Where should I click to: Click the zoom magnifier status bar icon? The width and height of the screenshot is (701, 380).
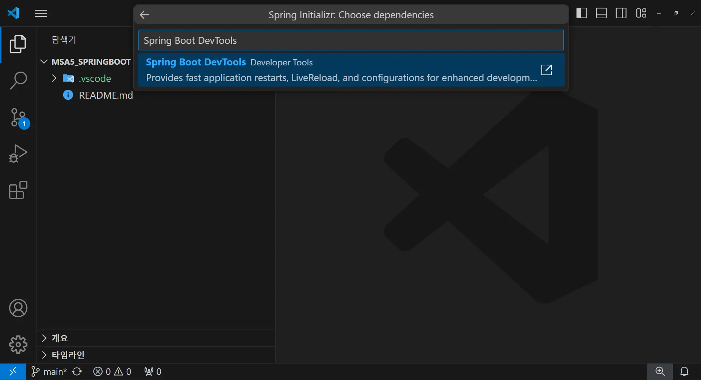pos(660,372)
